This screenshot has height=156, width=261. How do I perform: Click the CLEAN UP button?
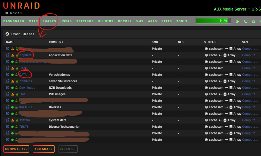coord(68,149)
